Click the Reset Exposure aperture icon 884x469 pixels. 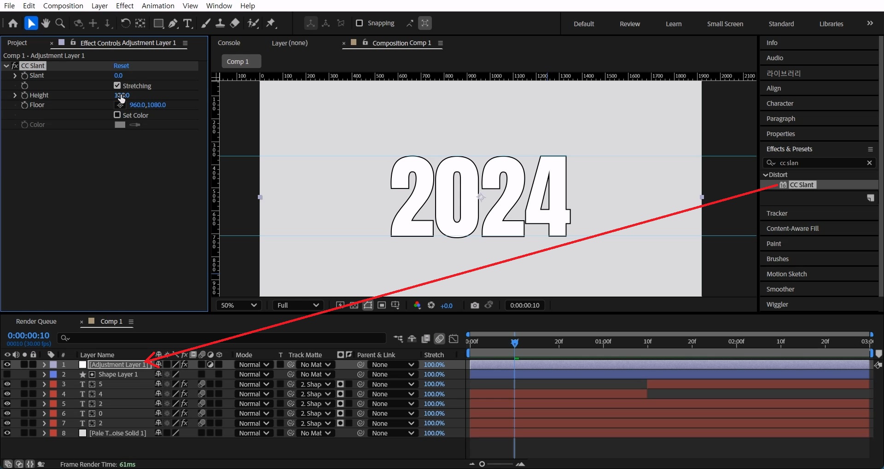[x=431, y=305]
